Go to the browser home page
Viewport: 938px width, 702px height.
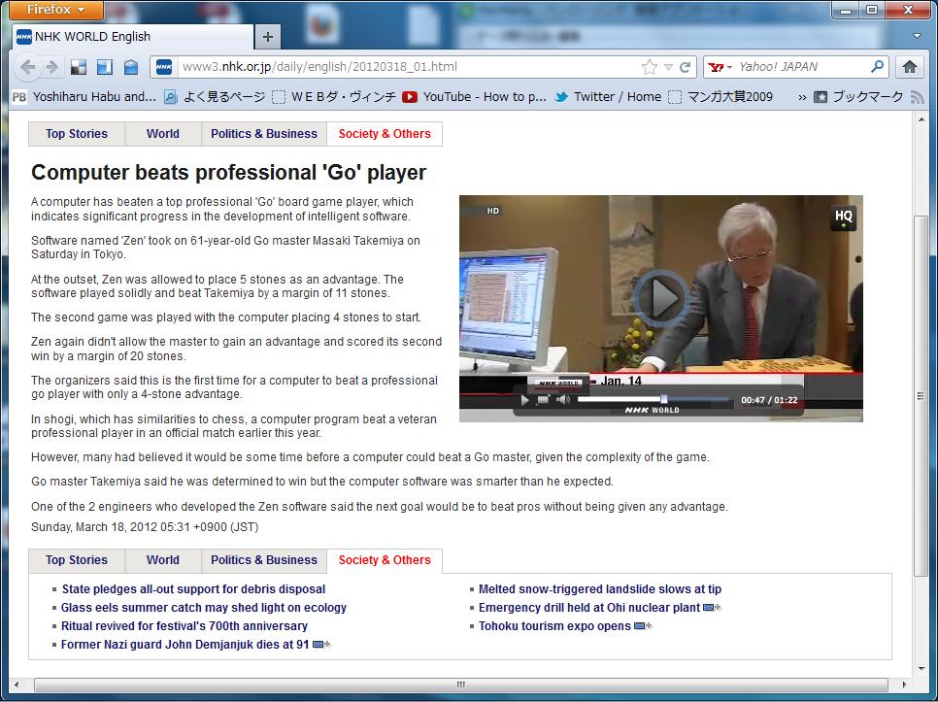(909, 67)
